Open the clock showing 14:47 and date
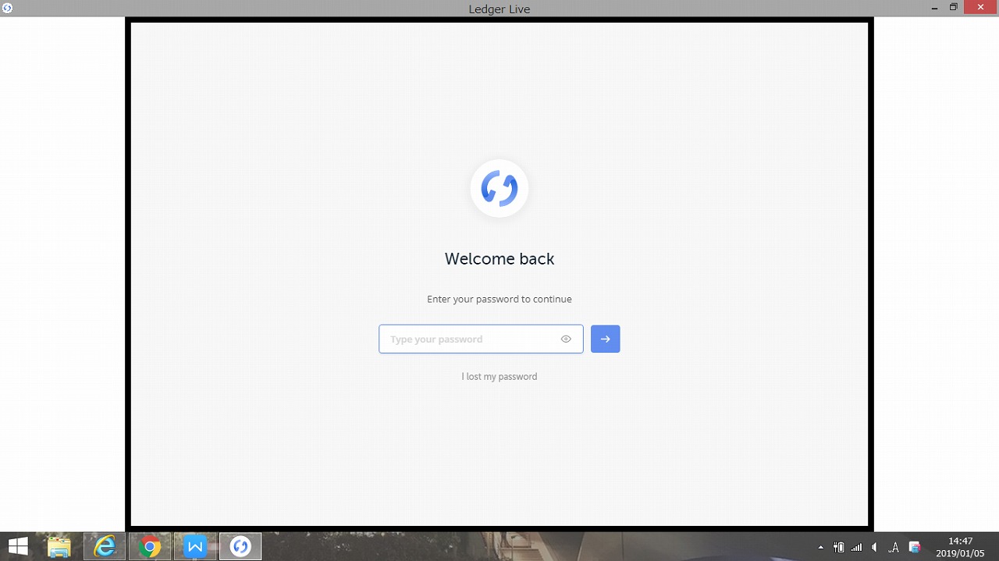The height and width of the screenshot is (561, 999). 960,547
